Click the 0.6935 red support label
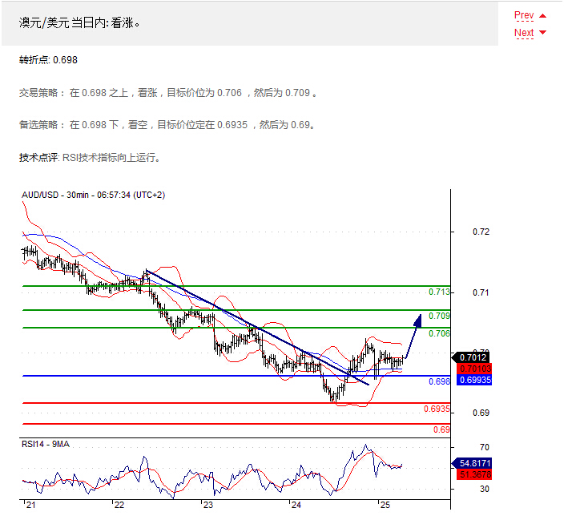The height and width of the screenshot is (520, 588). [x=437, y=409]
